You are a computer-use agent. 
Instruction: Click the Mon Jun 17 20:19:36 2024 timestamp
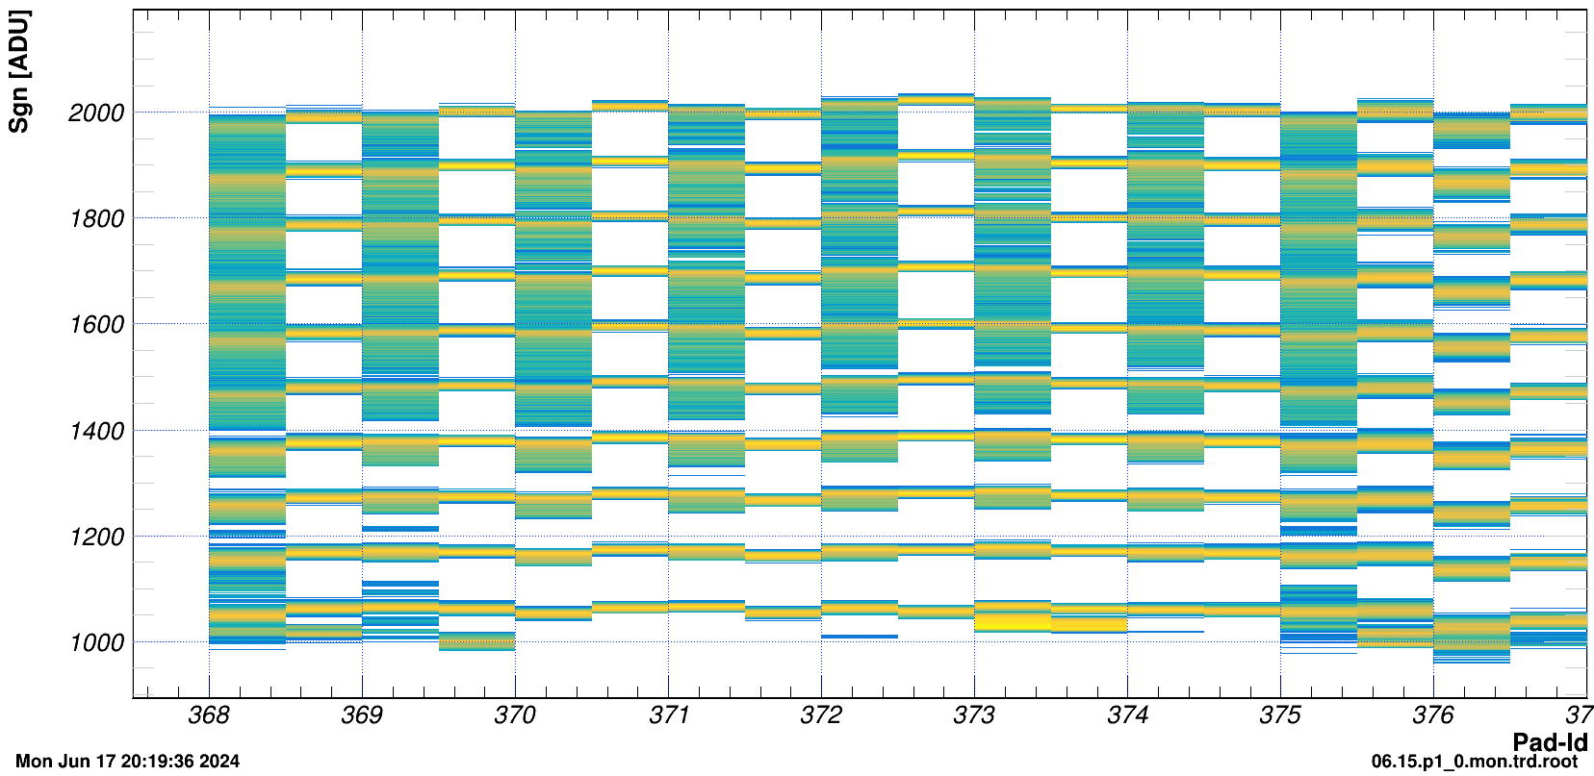click(127, 762)
